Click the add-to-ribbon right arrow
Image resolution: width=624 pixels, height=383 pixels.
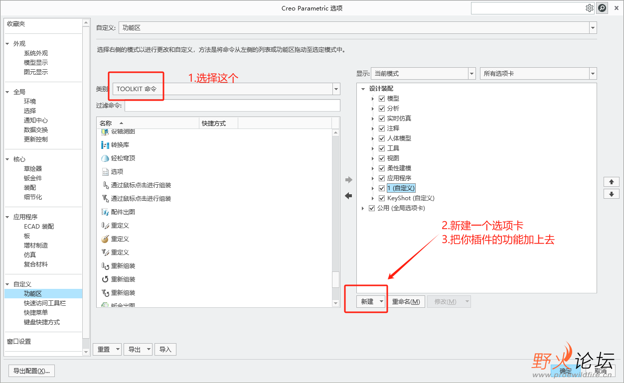pyautogui.click(x=348, y=180)
